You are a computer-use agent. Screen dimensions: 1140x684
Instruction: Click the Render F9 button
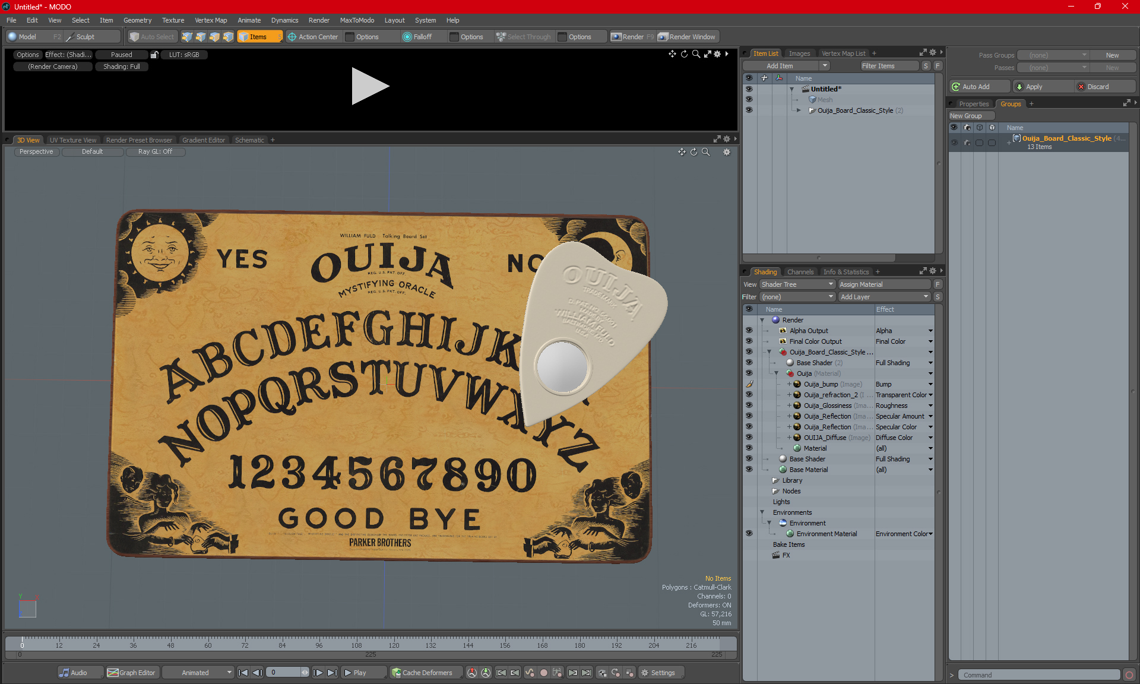[x=632, y=37]
